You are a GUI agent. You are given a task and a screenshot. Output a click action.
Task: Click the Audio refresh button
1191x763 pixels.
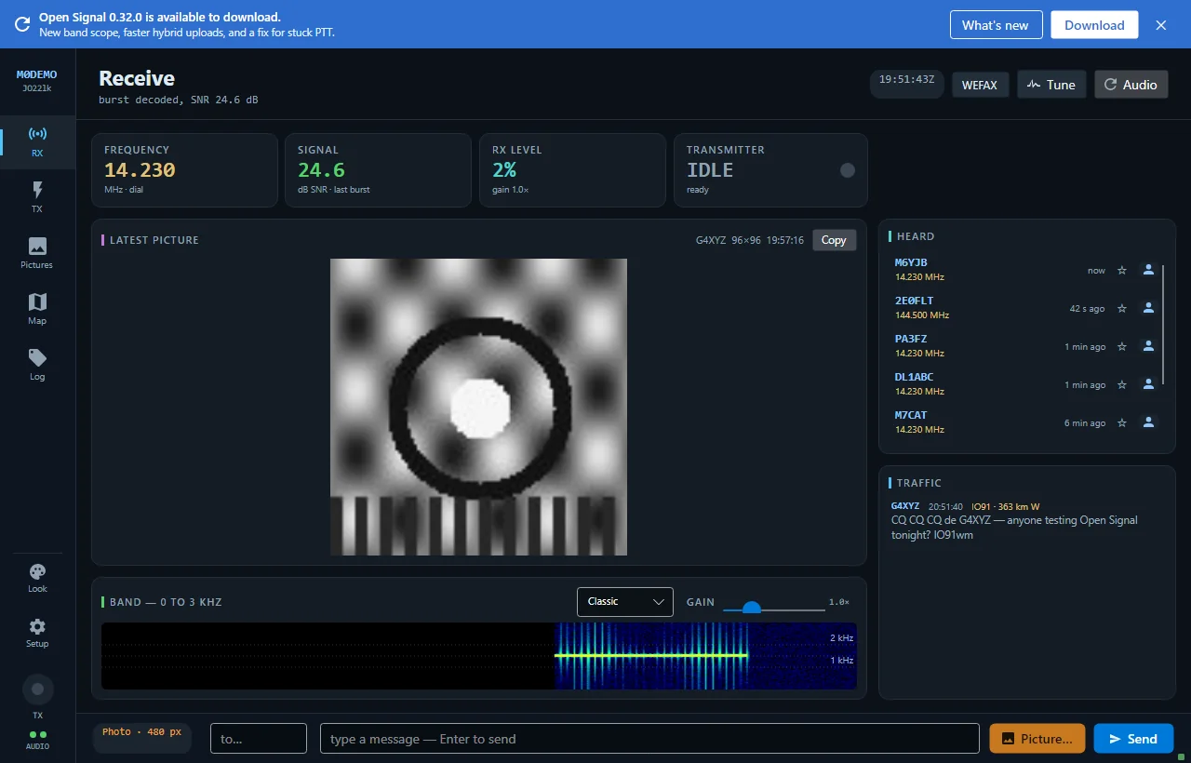1131,85
